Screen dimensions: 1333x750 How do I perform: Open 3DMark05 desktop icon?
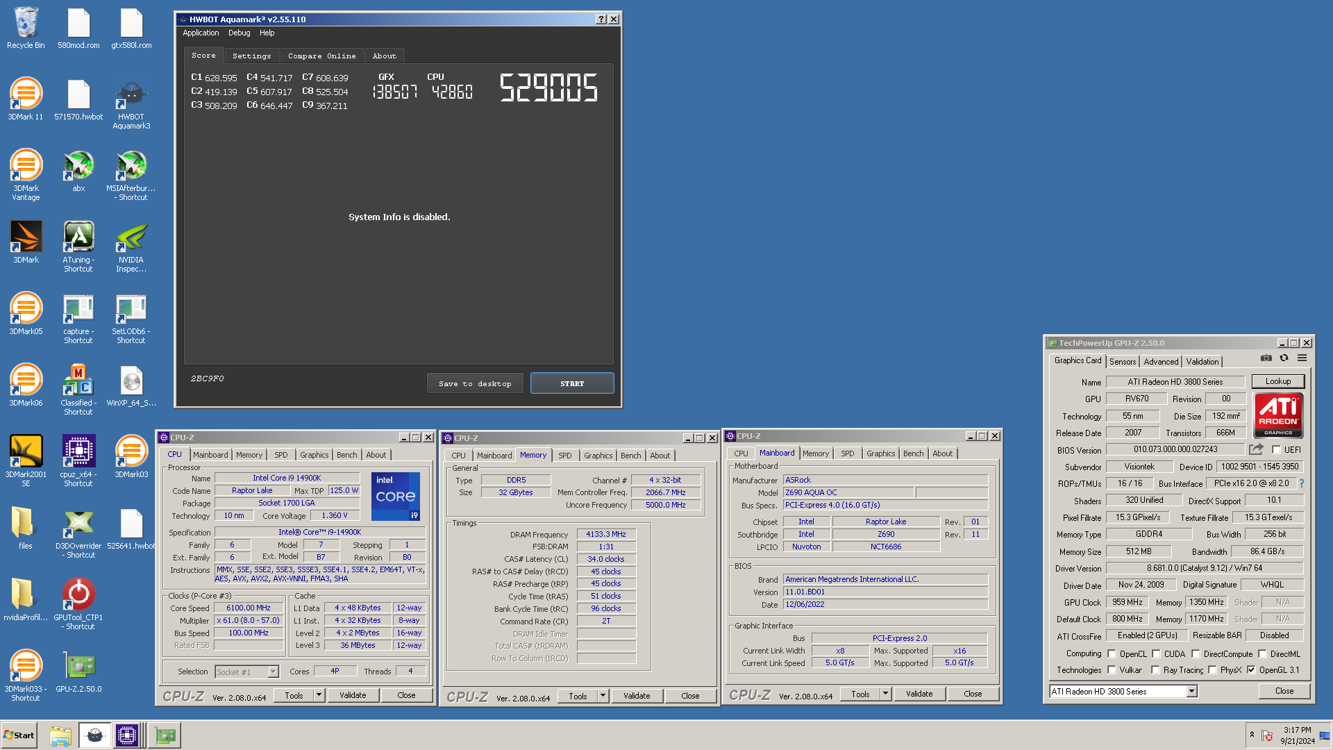[x=26, y=314]
